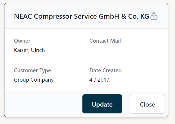This screenshot has width=175, height=124.
Task: Select the date value 4.7.2017
Action: click(99, 80)
